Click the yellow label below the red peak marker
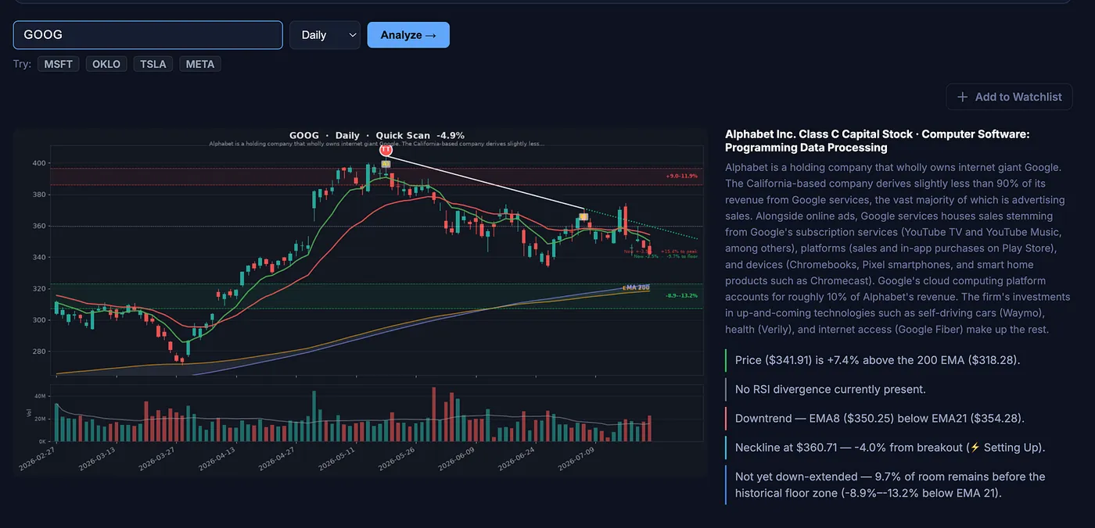Image resolution: width=1095 pixels, height=528 pixels. 386,164
